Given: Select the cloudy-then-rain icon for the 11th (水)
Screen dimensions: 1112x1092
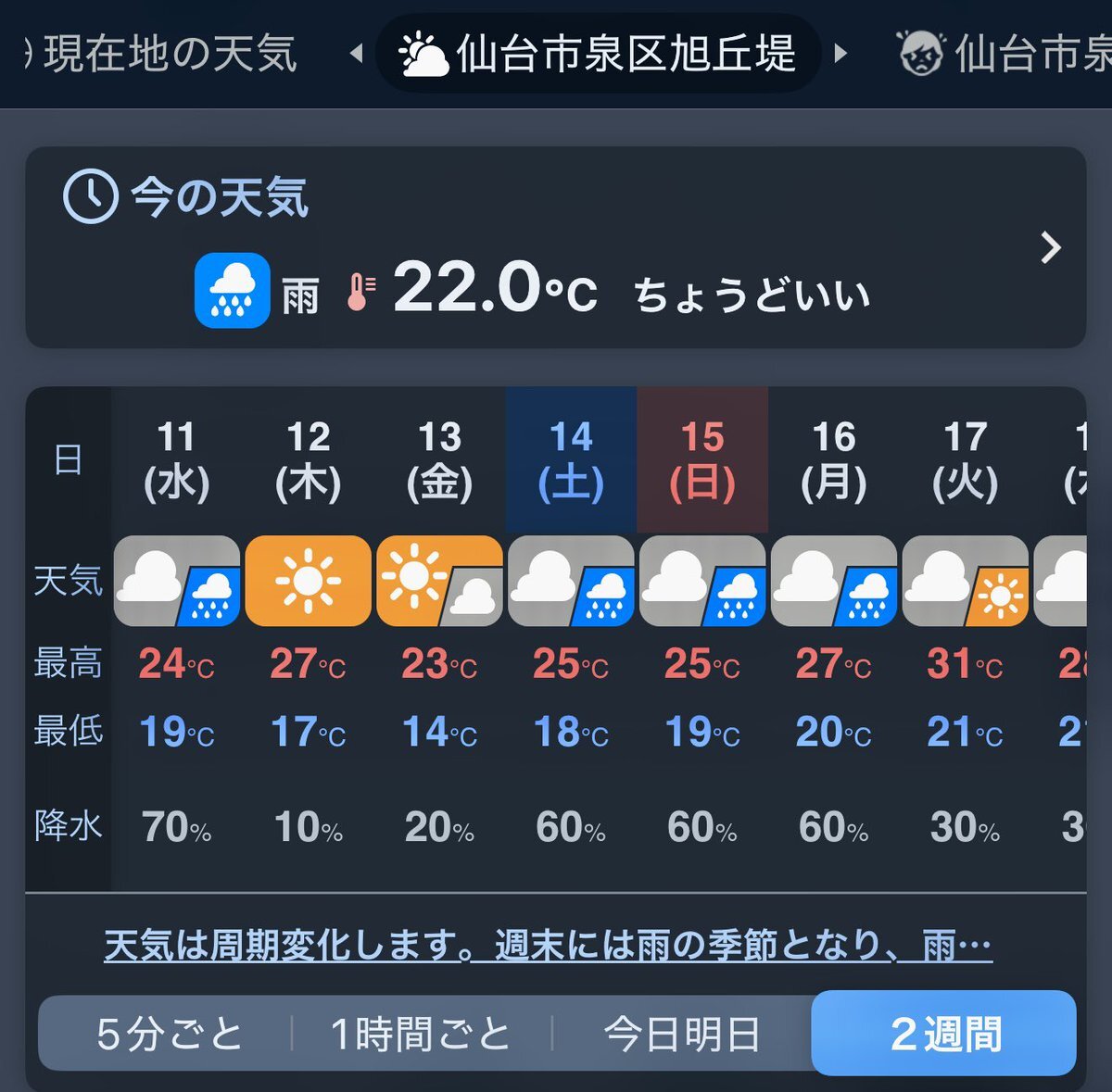Looking at the screenshot, I should click(x=176, y=581).
